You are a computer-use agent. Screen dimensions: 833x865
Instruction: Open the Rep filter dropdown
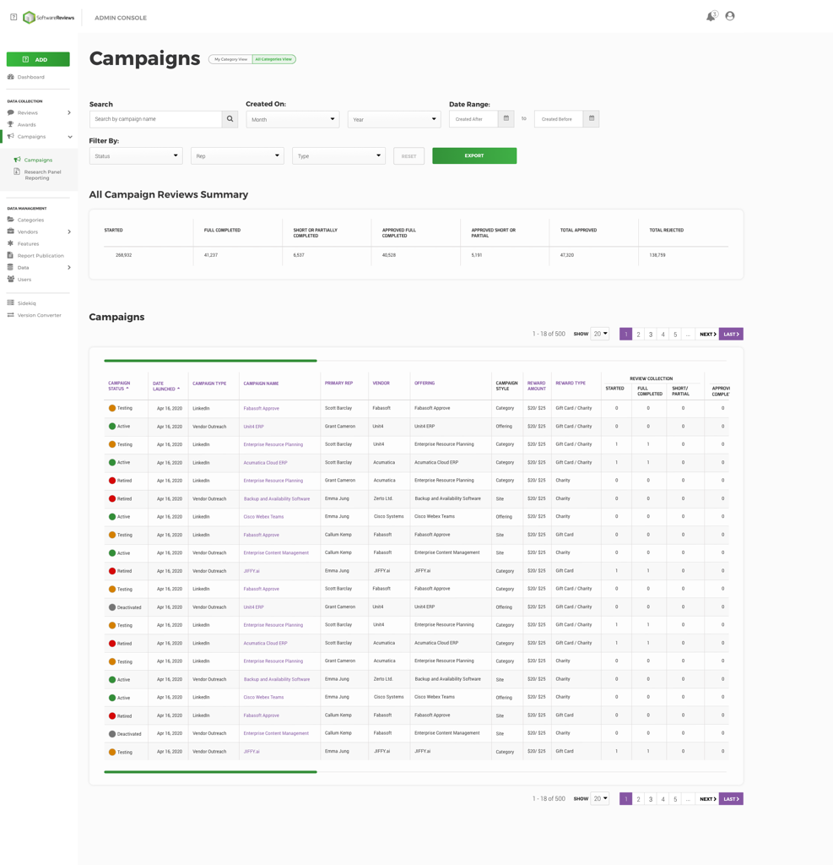238,156
